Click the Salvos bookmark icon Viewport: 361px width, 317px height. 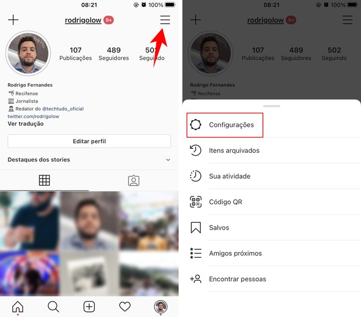click(196, 227)
